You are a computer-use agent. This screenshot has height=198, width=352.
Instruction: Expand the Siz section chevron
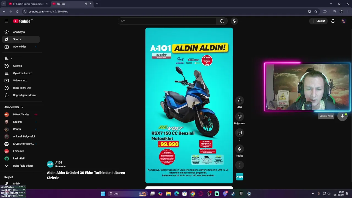[11, 59]
